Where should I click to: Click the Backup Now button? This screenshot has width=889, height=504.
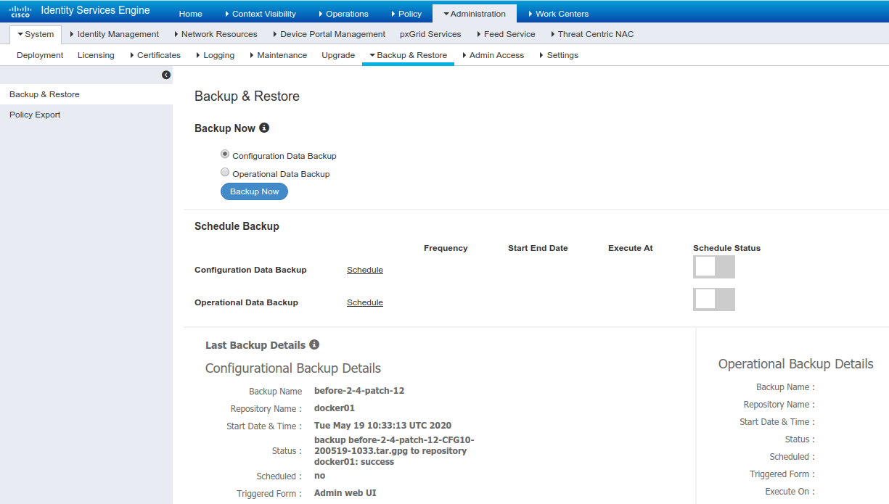pyautogui.click(x=254, y=191)
